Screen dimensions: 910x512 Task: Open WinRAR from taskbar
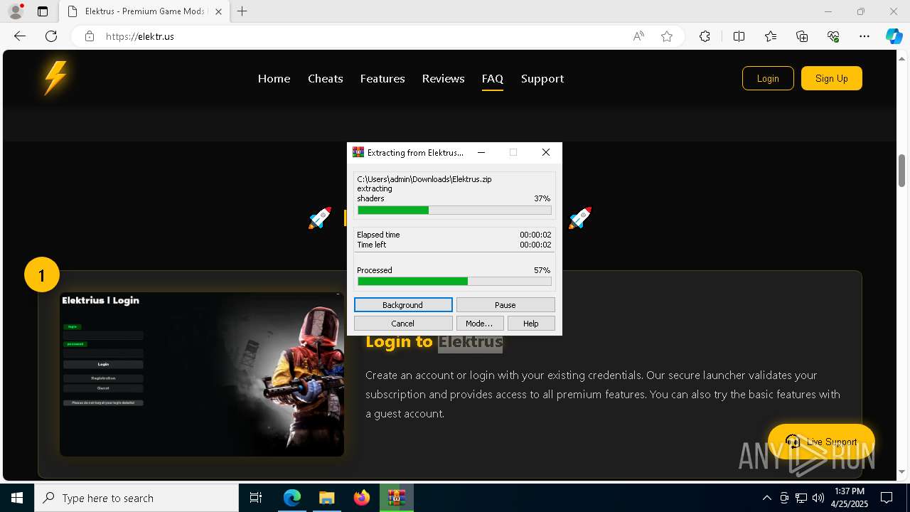tap(396, 498)
